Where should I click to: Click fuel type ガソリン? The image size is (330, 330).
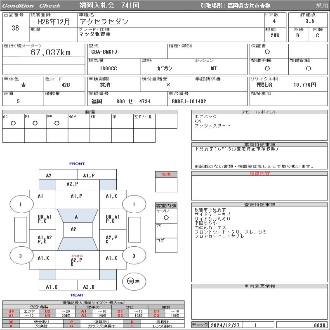(164, 68)
